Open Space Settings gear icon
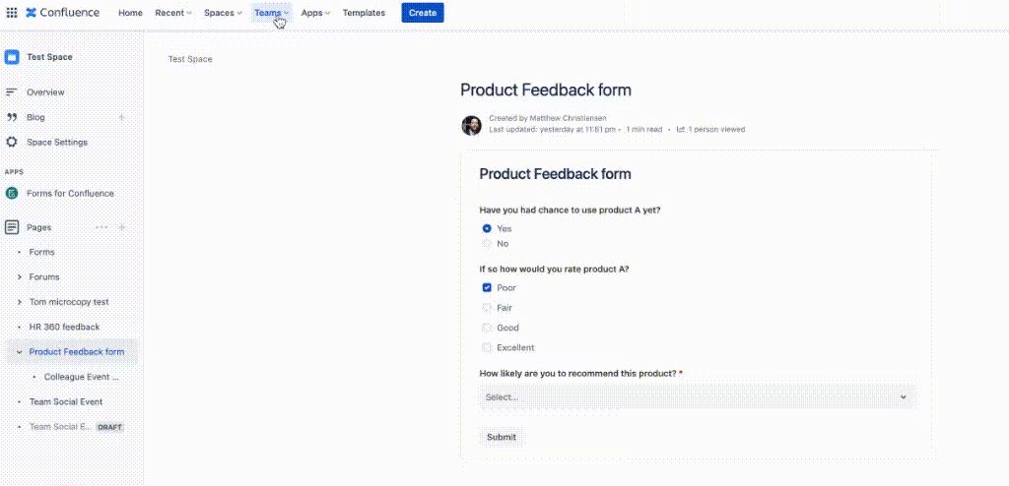Viewport: 1009px width, 486px height. (x=12, y=143)
